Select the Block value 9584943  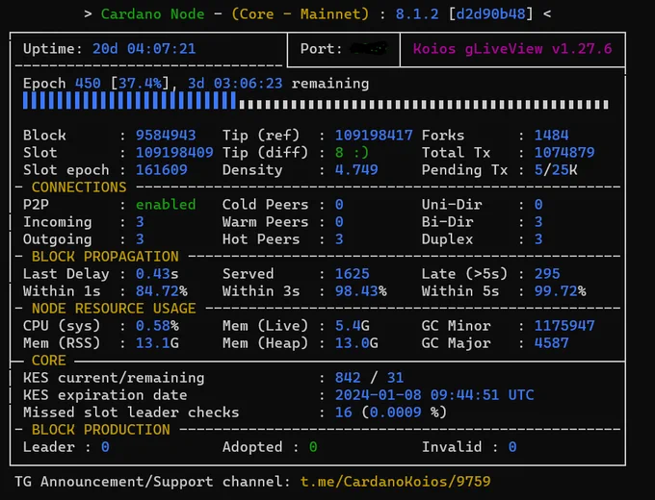[x=166, y=136]
